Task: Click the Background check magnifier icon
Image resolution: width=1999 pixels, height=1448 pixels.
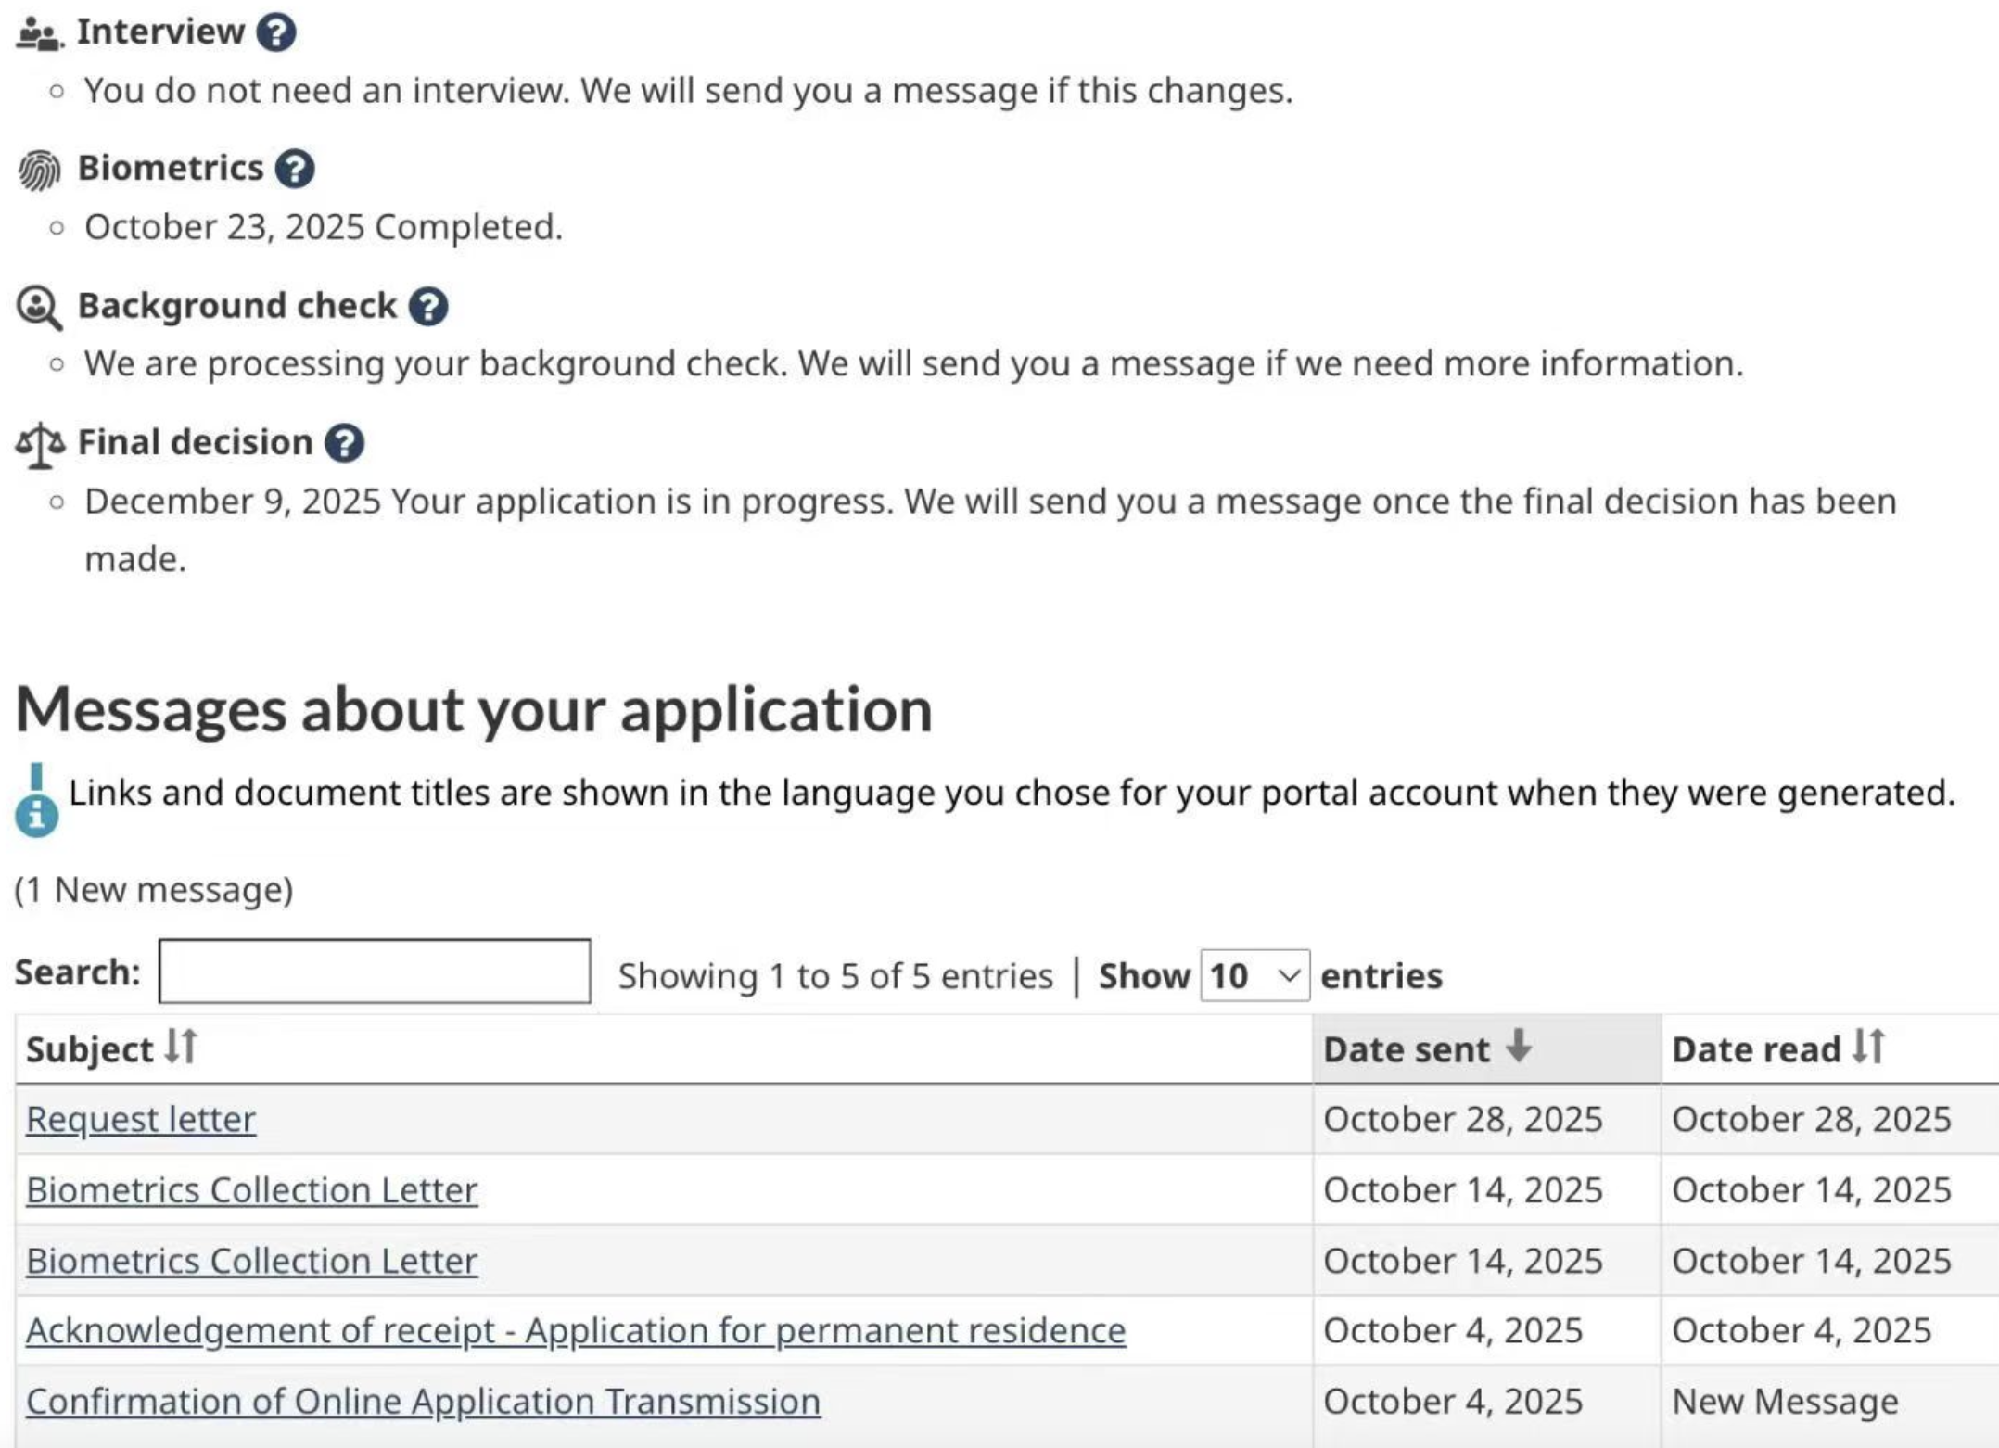Action: point(39,308)
